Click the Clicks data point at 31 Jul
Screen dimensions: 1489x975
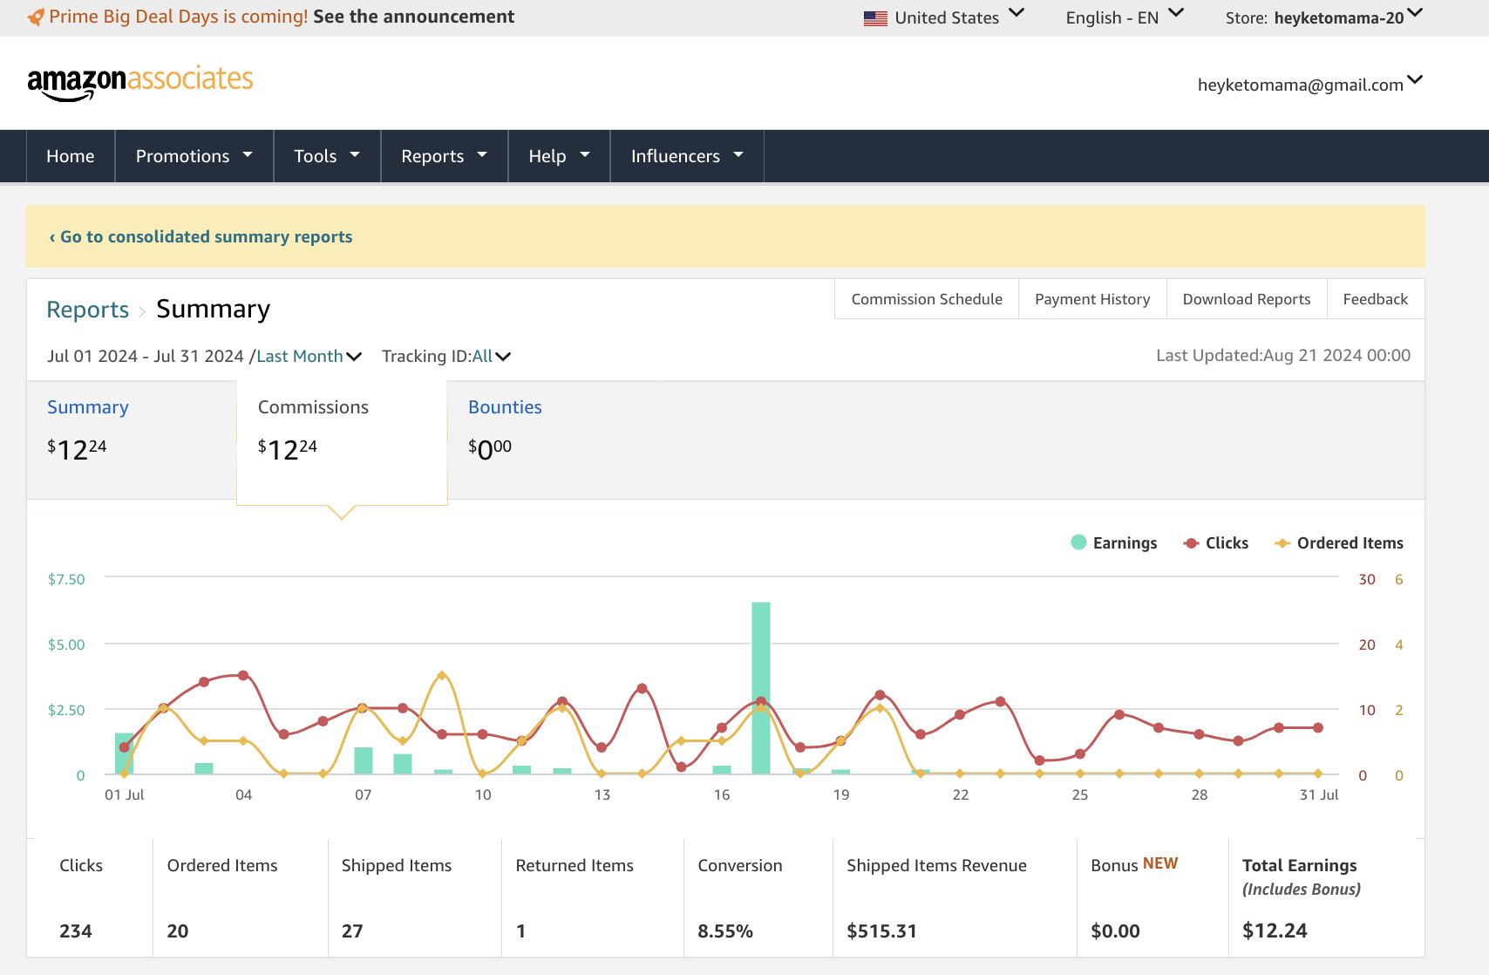tap(1318, 727)
